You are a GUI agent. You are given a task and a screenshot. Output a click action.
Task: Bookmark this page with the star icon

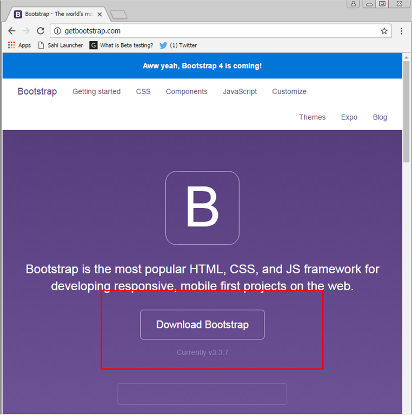pos(384,31)
